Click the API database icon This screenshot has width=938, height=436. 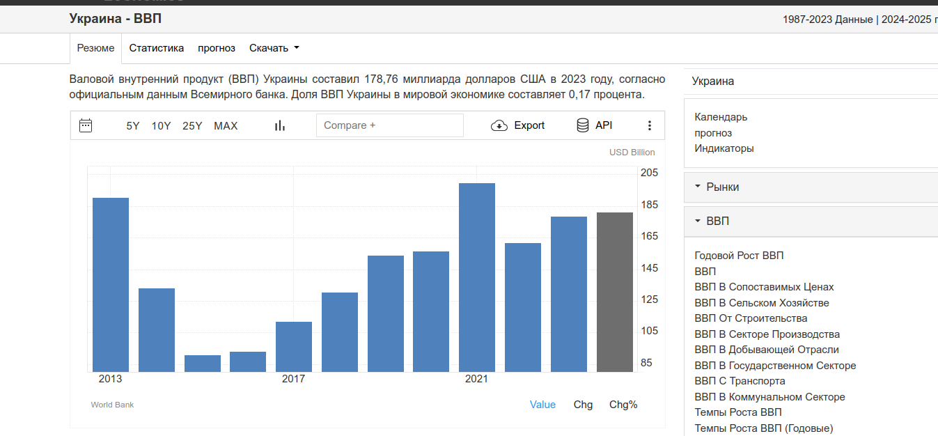click(x=583, y=125)
